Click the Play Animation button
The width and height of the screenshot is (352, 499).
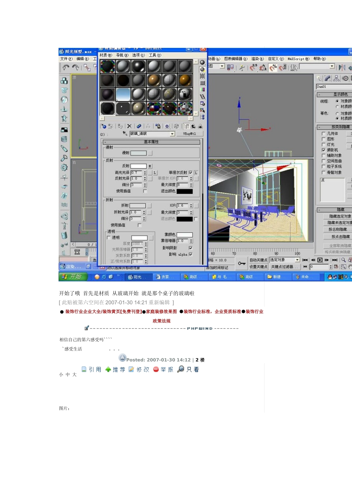320,260
